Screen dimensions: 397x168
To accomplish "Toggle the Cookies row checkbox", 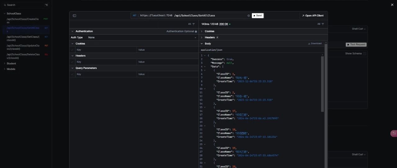I will (72, 50).
